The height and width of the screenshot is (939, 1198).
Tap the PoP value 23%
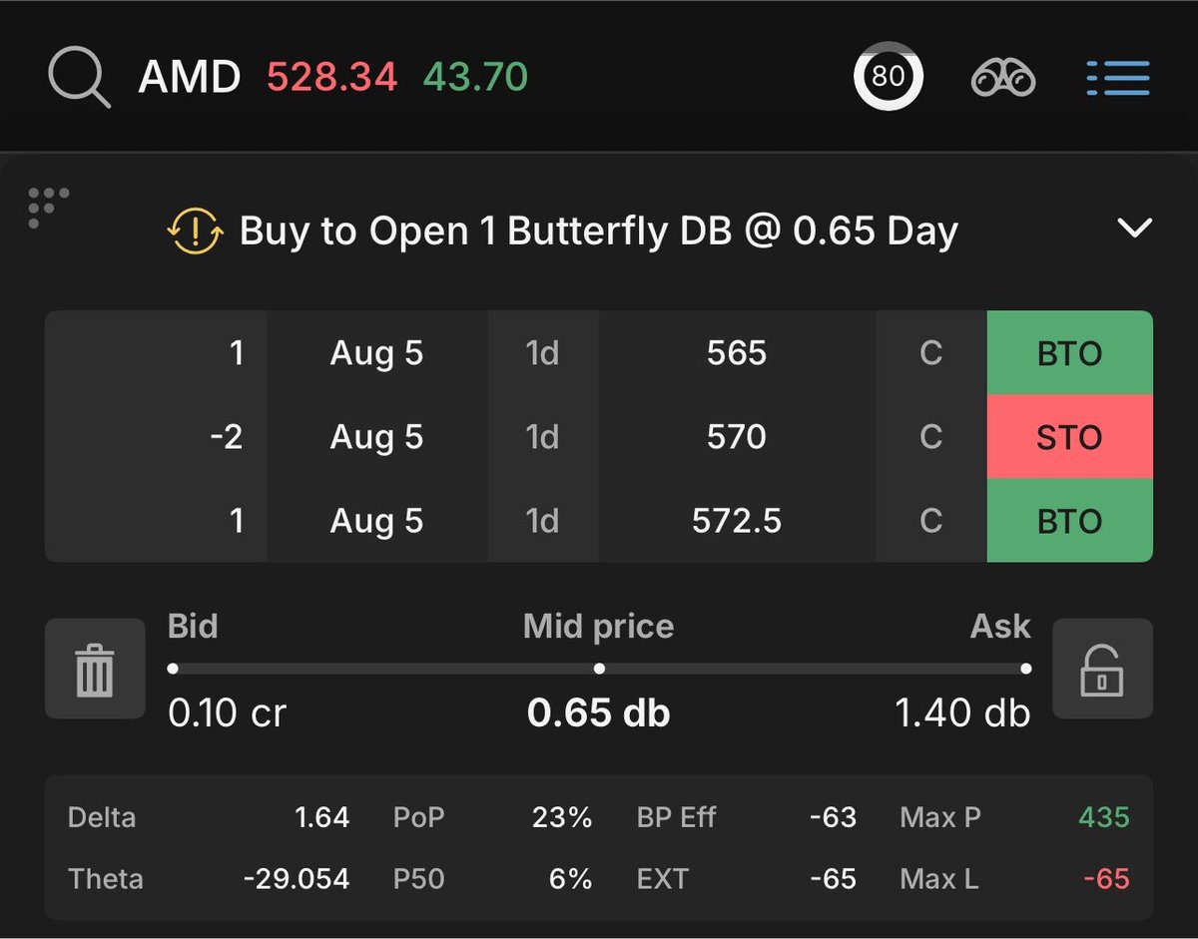pyautogui.click(x=562, y=818)
